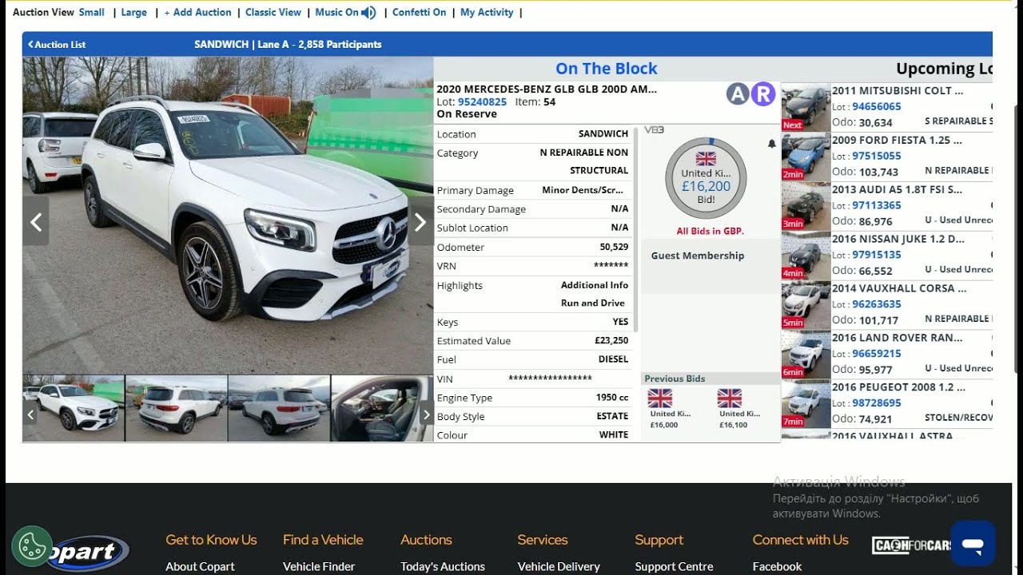Click the £16,200 bid circle
Screen dimensions: 1023x575
[x=706, y=180]
